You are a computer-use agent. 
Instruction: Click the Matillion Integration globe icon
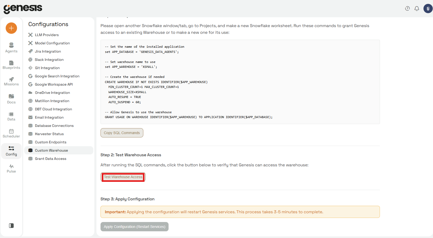[30, 101]
